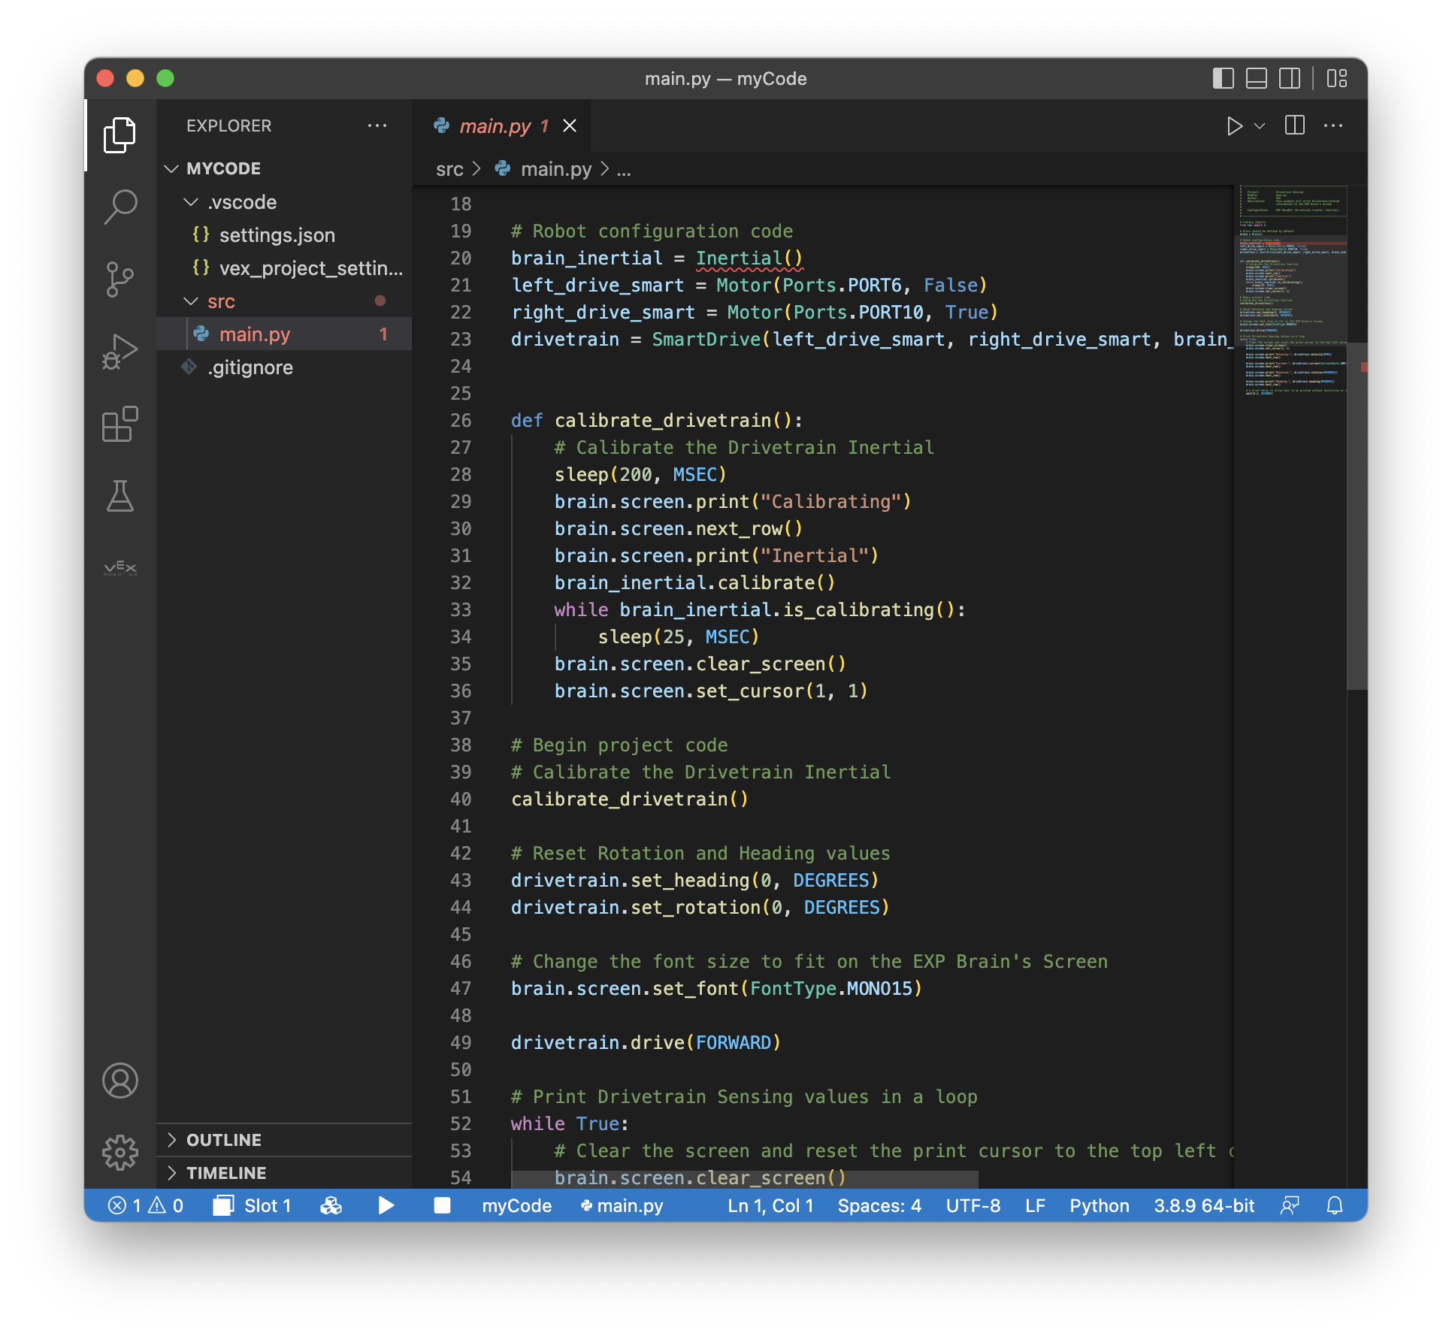
Task: Open the notifications bell in the status bar
Action: (1335, 1205)
